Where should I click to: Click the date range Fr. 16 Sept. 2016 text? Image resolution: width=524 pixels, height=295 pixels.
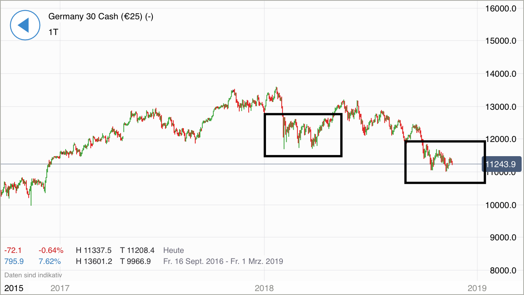click(x=223, y=261)
